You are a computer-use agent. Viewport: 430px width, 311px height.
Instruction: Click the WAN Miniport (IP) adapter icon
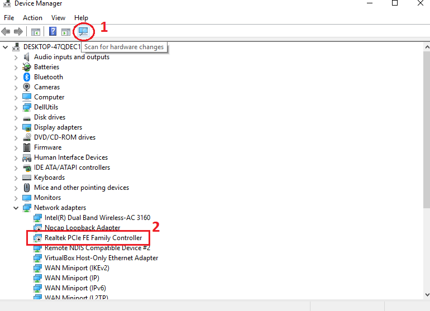37,278
